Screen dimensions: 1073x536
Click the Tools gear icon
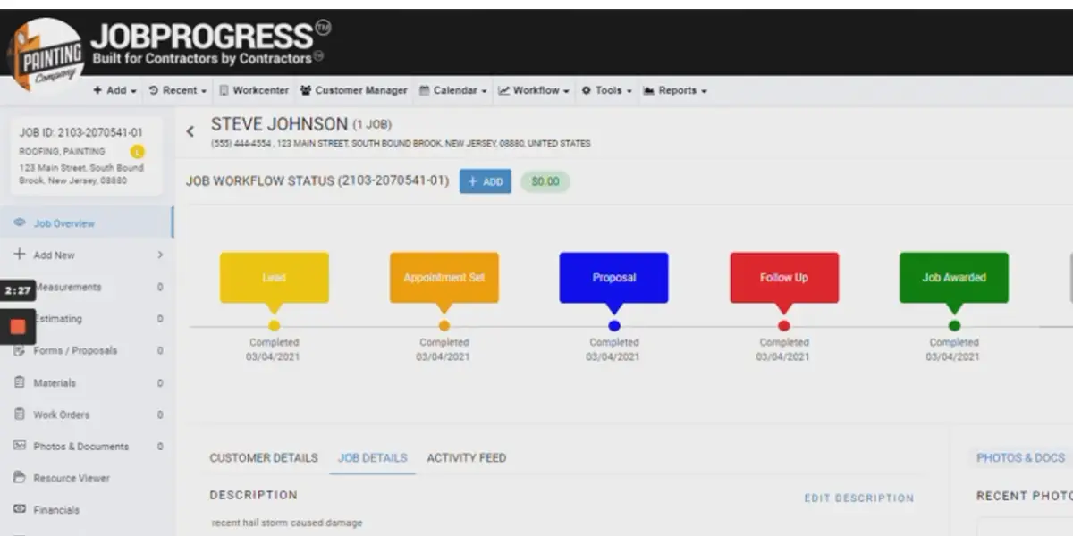tap(586, 91)
